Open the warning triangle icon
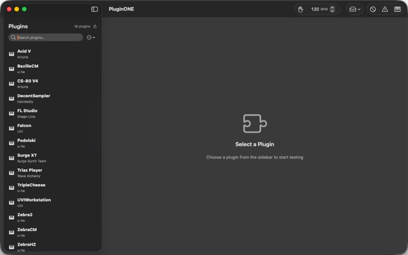This screenshot has height=255, width=408. pos(385,9)
